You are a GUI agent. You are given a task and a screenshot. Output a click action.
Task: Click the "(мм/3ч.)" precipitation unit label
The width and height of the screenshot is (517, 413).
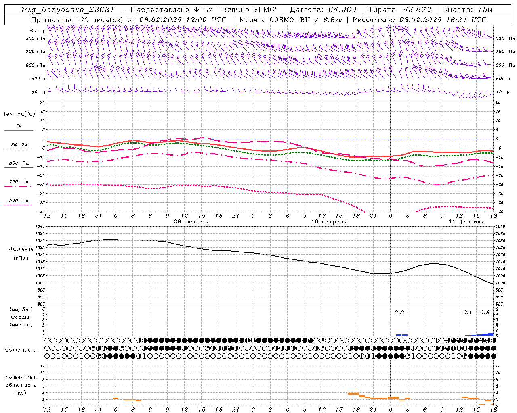point(21,309)
